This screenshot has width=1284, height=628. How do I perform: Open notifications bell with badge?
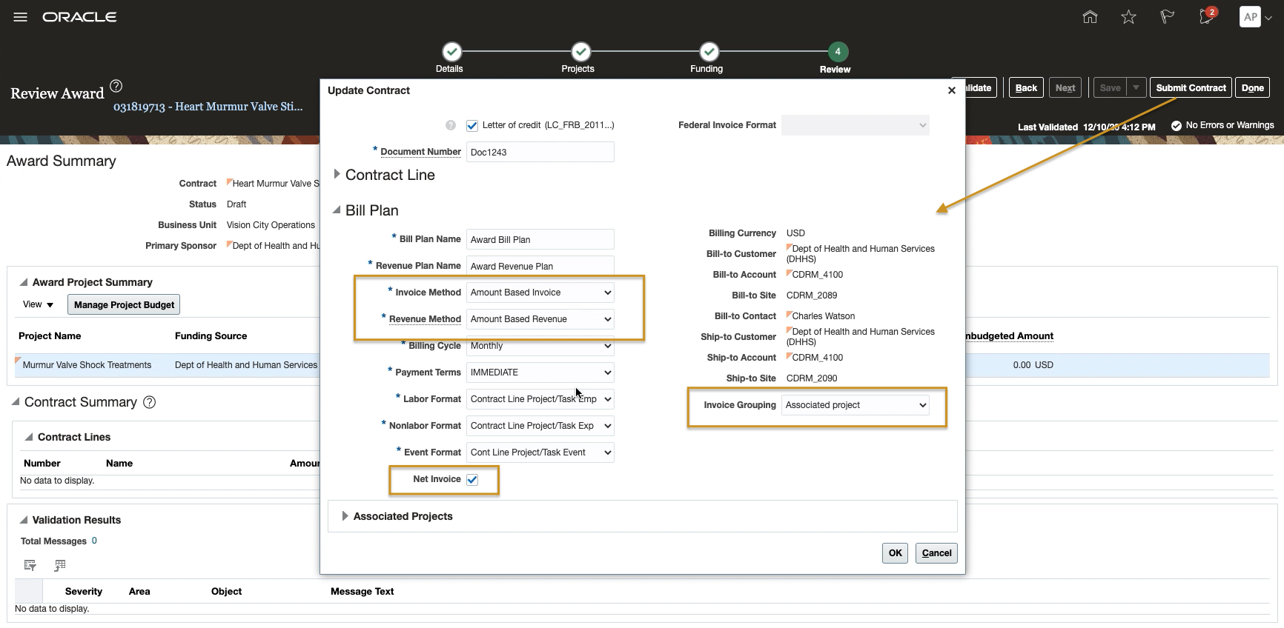pyautogui.click(x=1206, y=17)
